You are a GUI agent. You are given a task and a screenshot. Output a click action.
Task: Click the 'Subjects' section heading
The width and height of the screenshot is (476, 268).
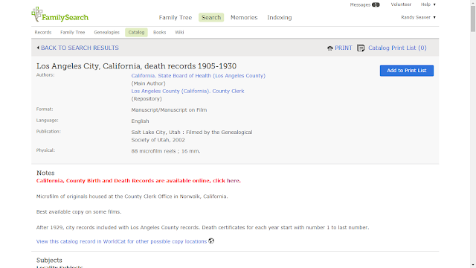pyautogui.click(x=49, y=260)
